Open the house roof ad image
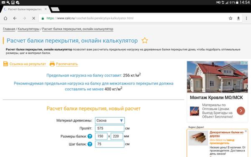Image resolution: width=251 pixels, height=157 pixels. 217,77
